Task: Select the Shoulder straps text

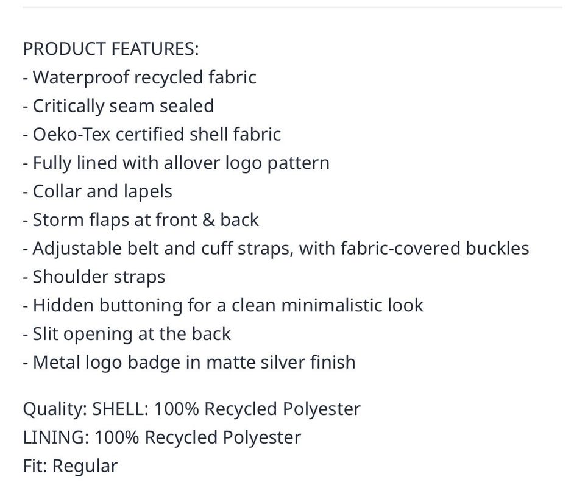Action: [94, 277]
